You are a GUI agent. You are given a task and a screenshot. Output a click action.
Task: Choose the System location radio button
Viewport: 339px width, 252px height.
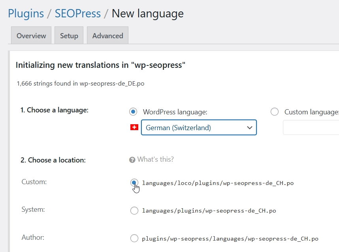tap(134, 211)
